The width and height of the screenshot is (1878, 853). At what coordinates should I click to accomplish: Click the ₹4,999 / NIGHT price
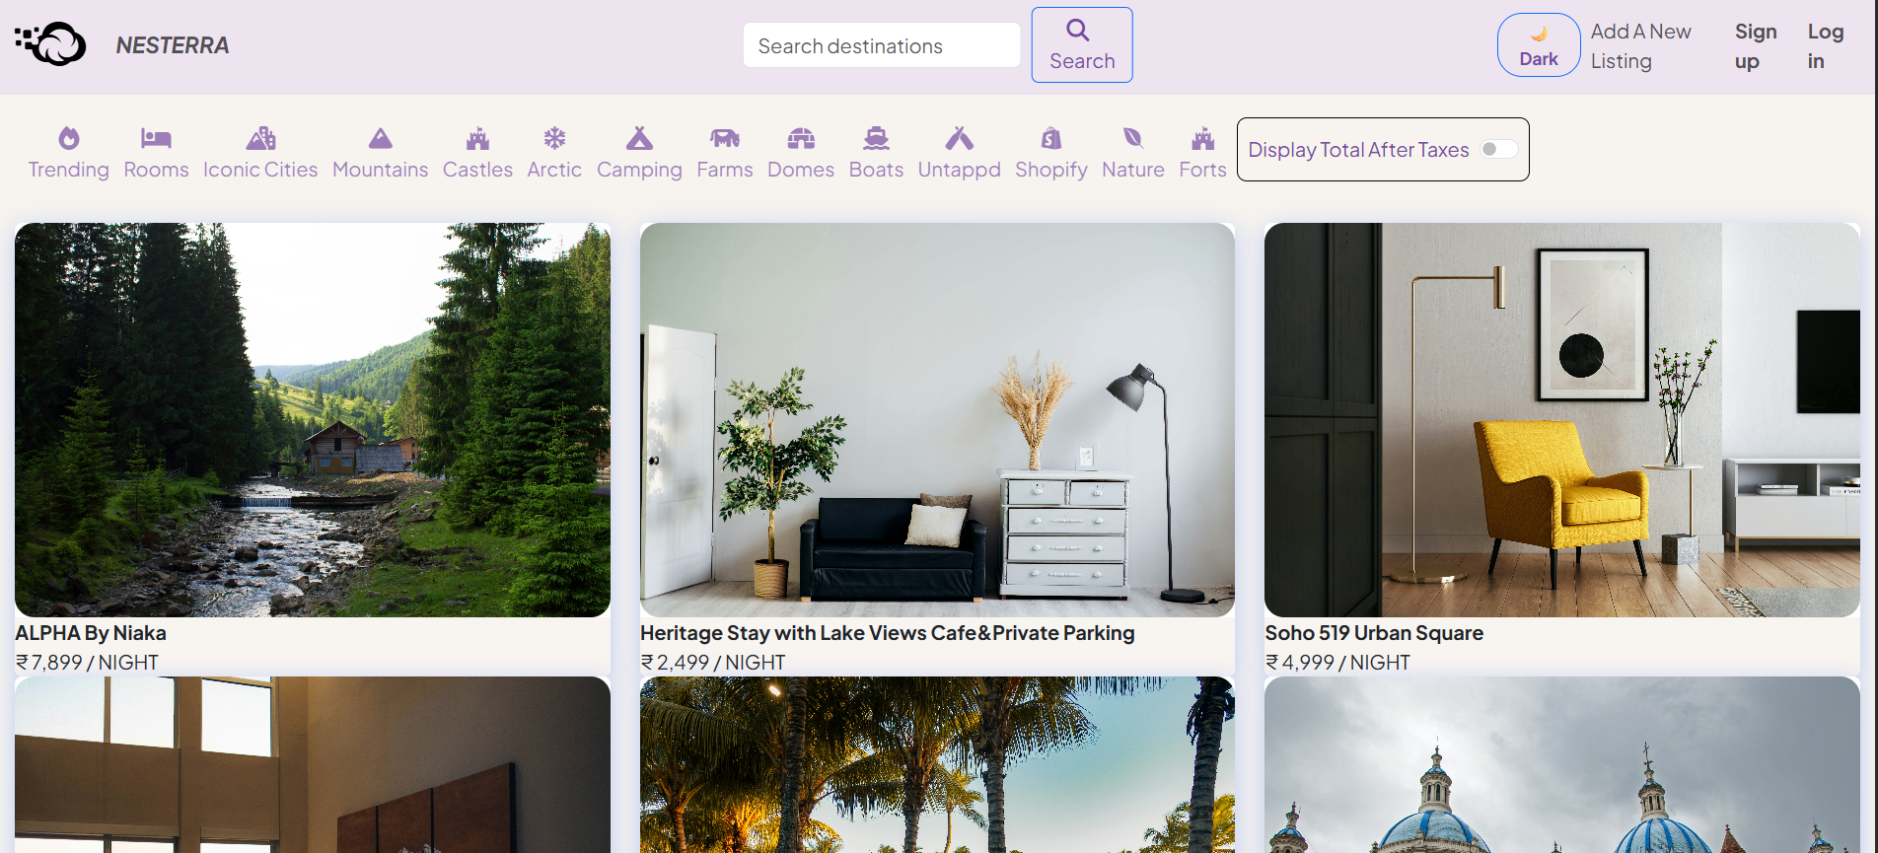point(1337,663)
